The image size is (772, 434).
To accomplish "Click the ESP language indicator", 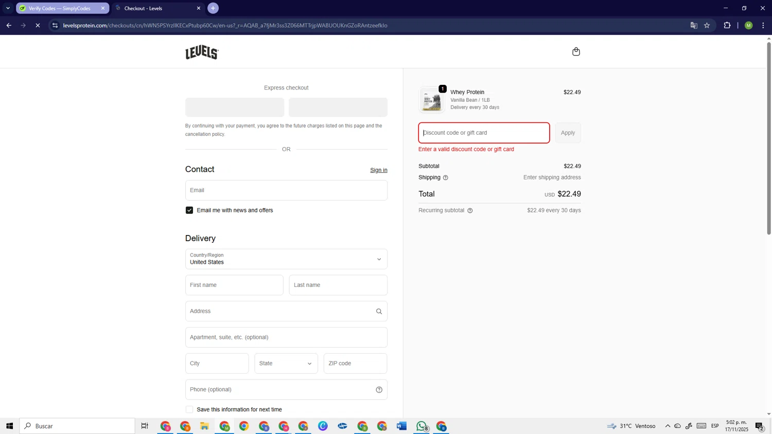I will 715,426.
